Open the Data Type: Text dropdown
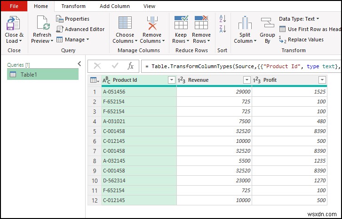Screen dimensions: 342x219 299,19
